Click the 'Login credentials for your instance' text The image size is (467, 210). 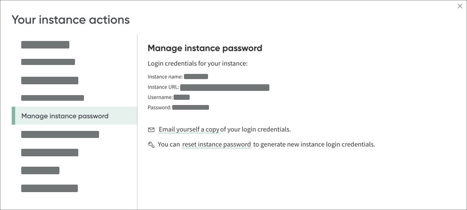tap(198, 64)
